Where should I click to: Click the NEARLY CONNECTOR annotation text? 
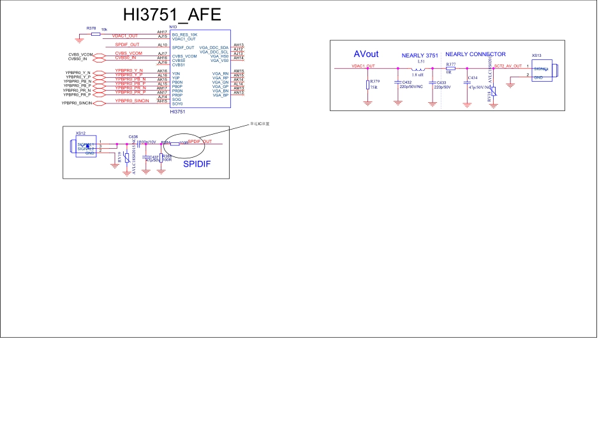click(x=475, y=54)
